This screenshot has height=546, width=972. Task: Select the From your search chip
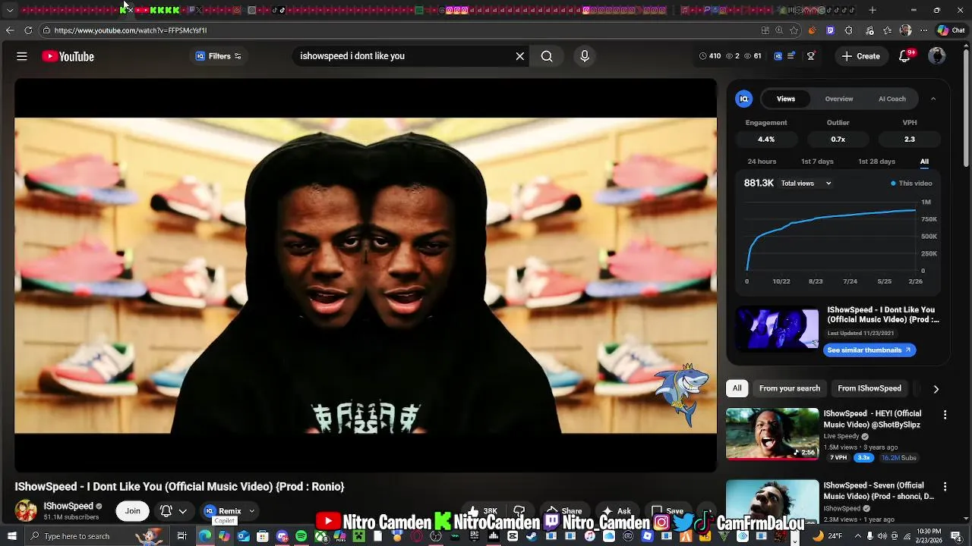click(x=790, y=388)
